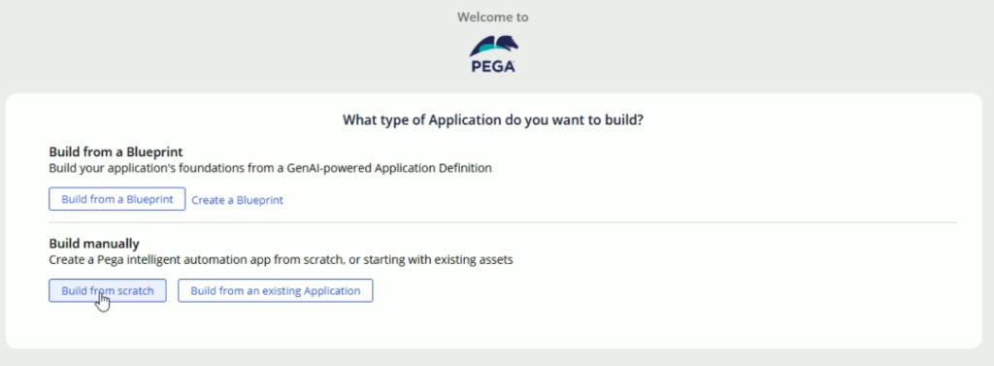Click the Welcome to text

tap(493, 17)
